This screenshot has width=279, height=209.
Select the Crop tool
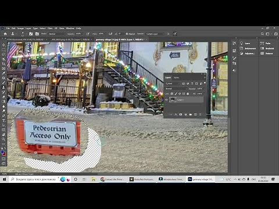coord(3,64)
